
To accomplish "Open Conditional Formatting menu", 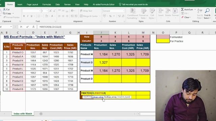I will [132, 14].
